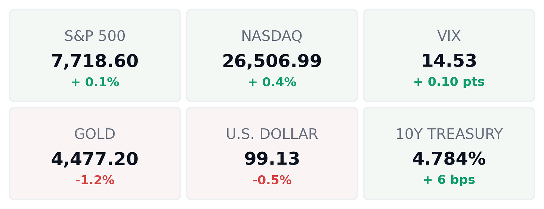The height and width of the screenshot is (209, 544).
Task: Select the GOLD price card
Action: pos(95,153)
